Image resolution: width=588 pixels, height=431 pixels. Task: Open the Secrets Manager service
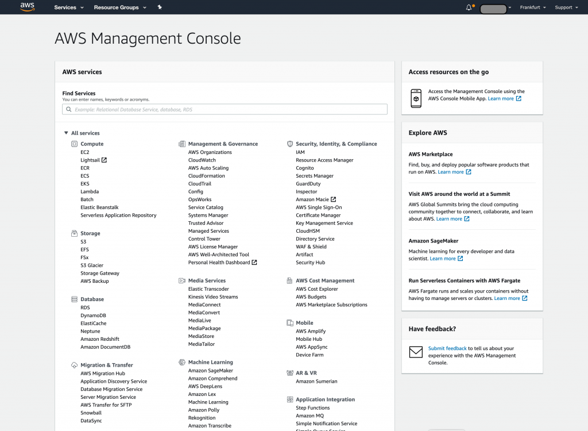tap(315, 176)
